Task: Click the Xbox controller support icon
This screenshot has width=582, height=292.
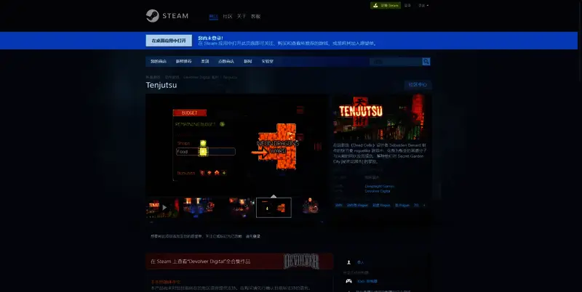Action: 348,280
